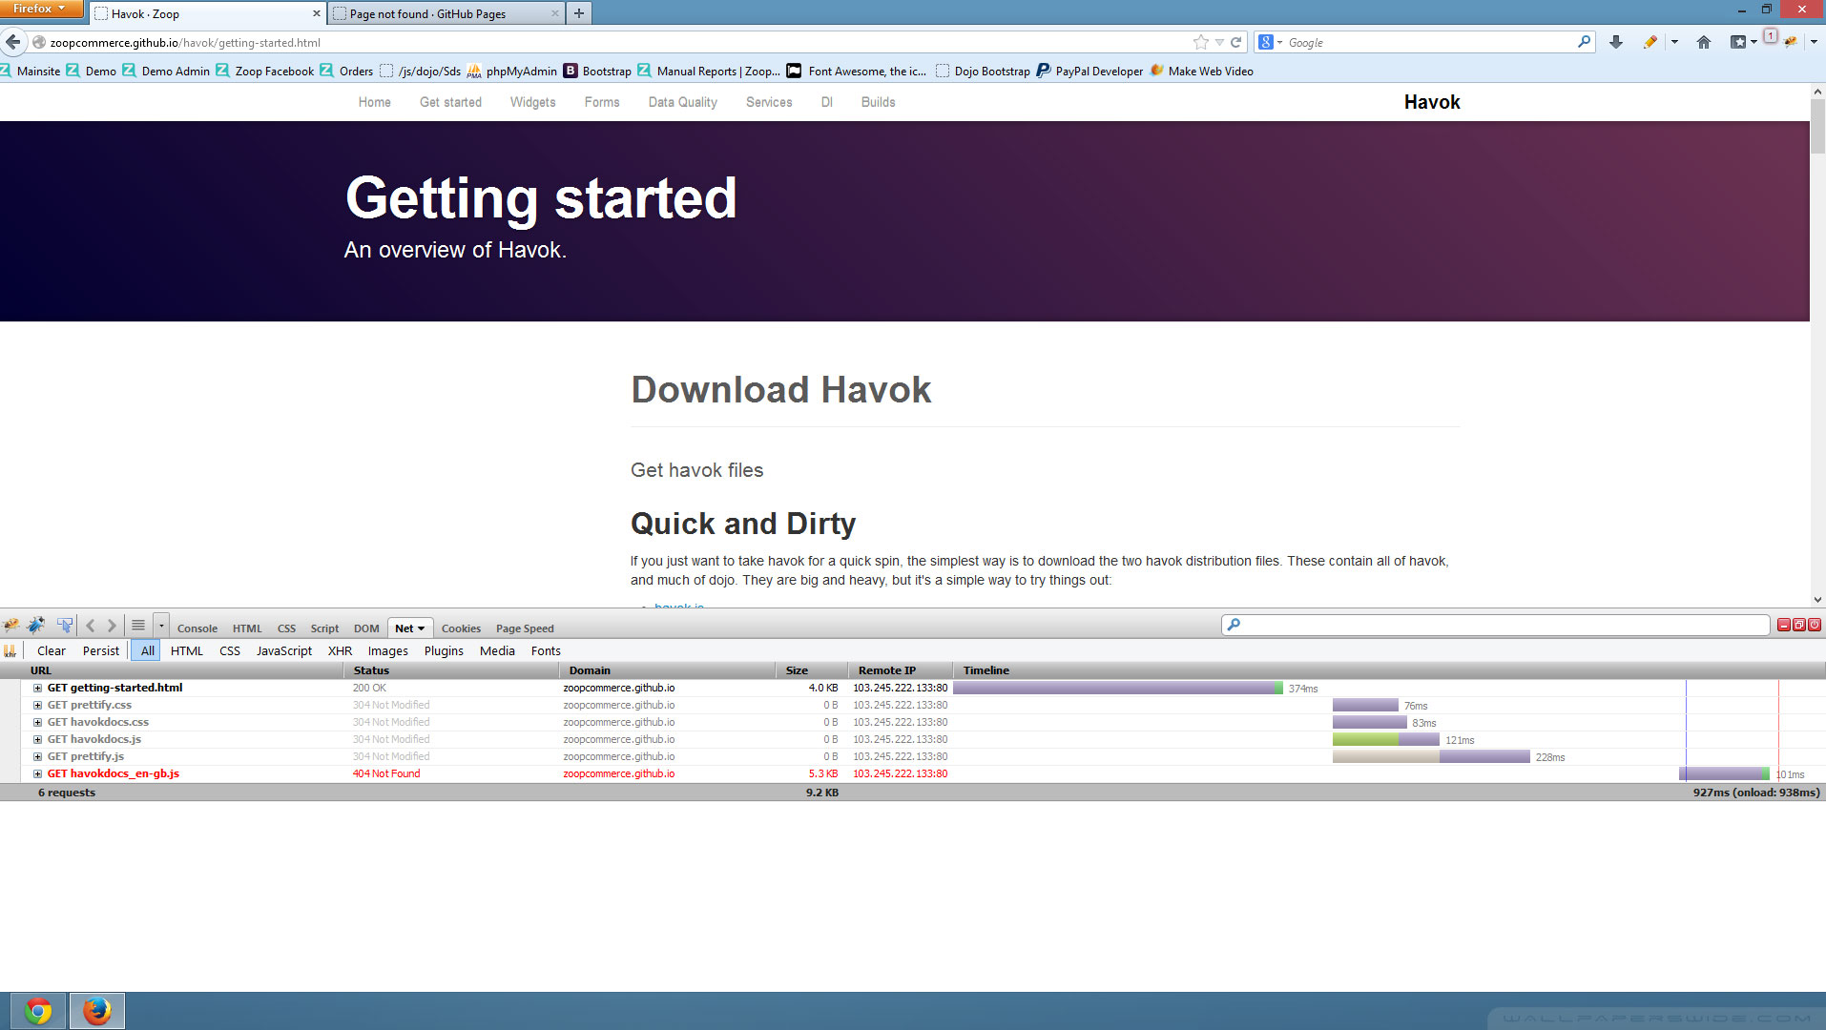This screenshot has height=1030, width=1826.
Task: Close the Havok · Zoop tab
Action: coord(317,13)
